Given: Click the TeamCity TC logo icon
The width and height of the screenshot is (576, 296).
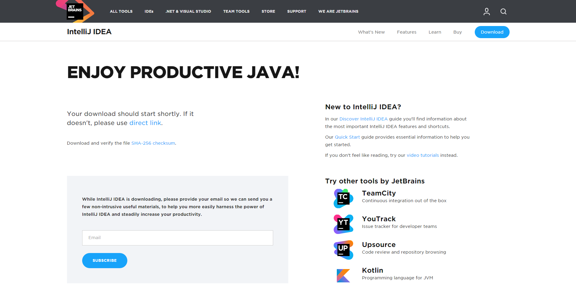Looking at the screenshot, I should 343,199.
